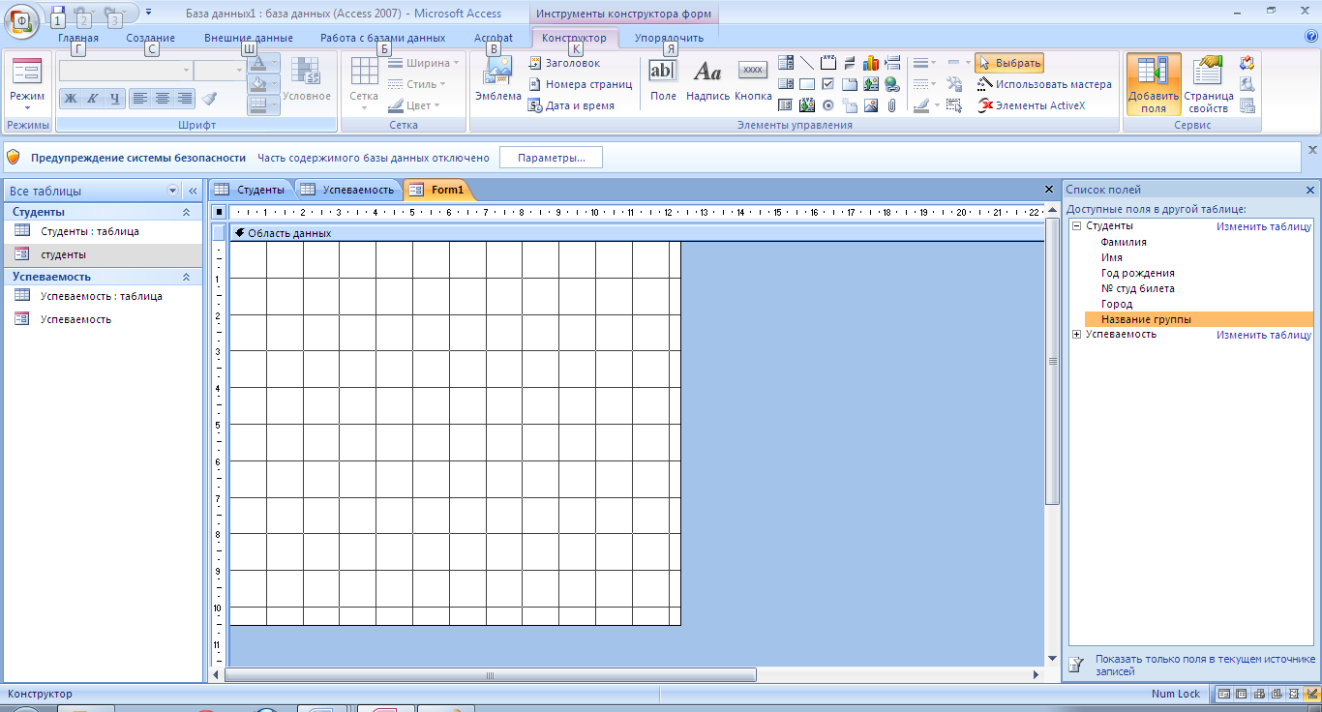The width and height of the screenshot is (1322, 712).
Task: Open the font name combo box
Action: (126, 71)
